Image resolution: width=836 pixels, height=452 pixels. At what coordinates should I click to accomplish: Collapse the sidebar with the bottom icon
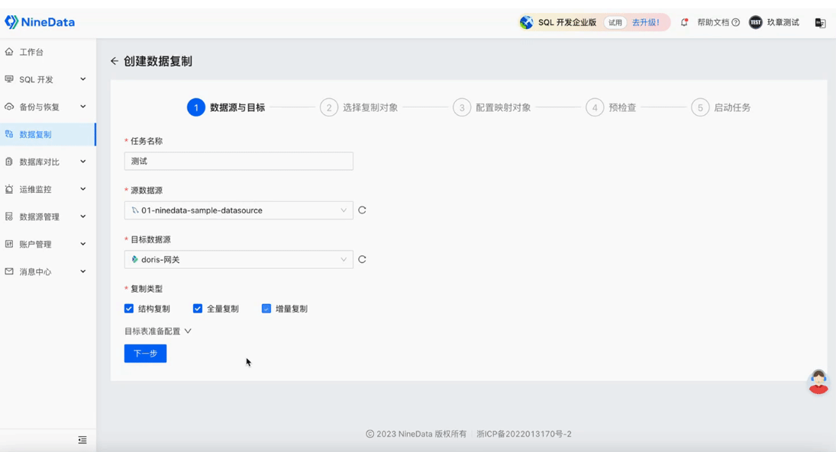coord(82,440)
